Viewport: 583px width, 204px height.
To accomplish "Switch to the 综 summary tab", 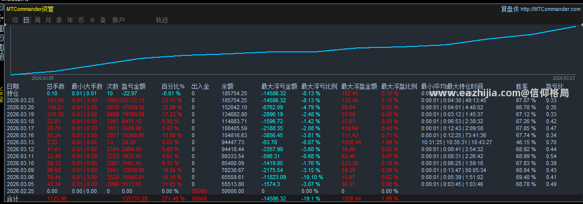I will point(15,20).
